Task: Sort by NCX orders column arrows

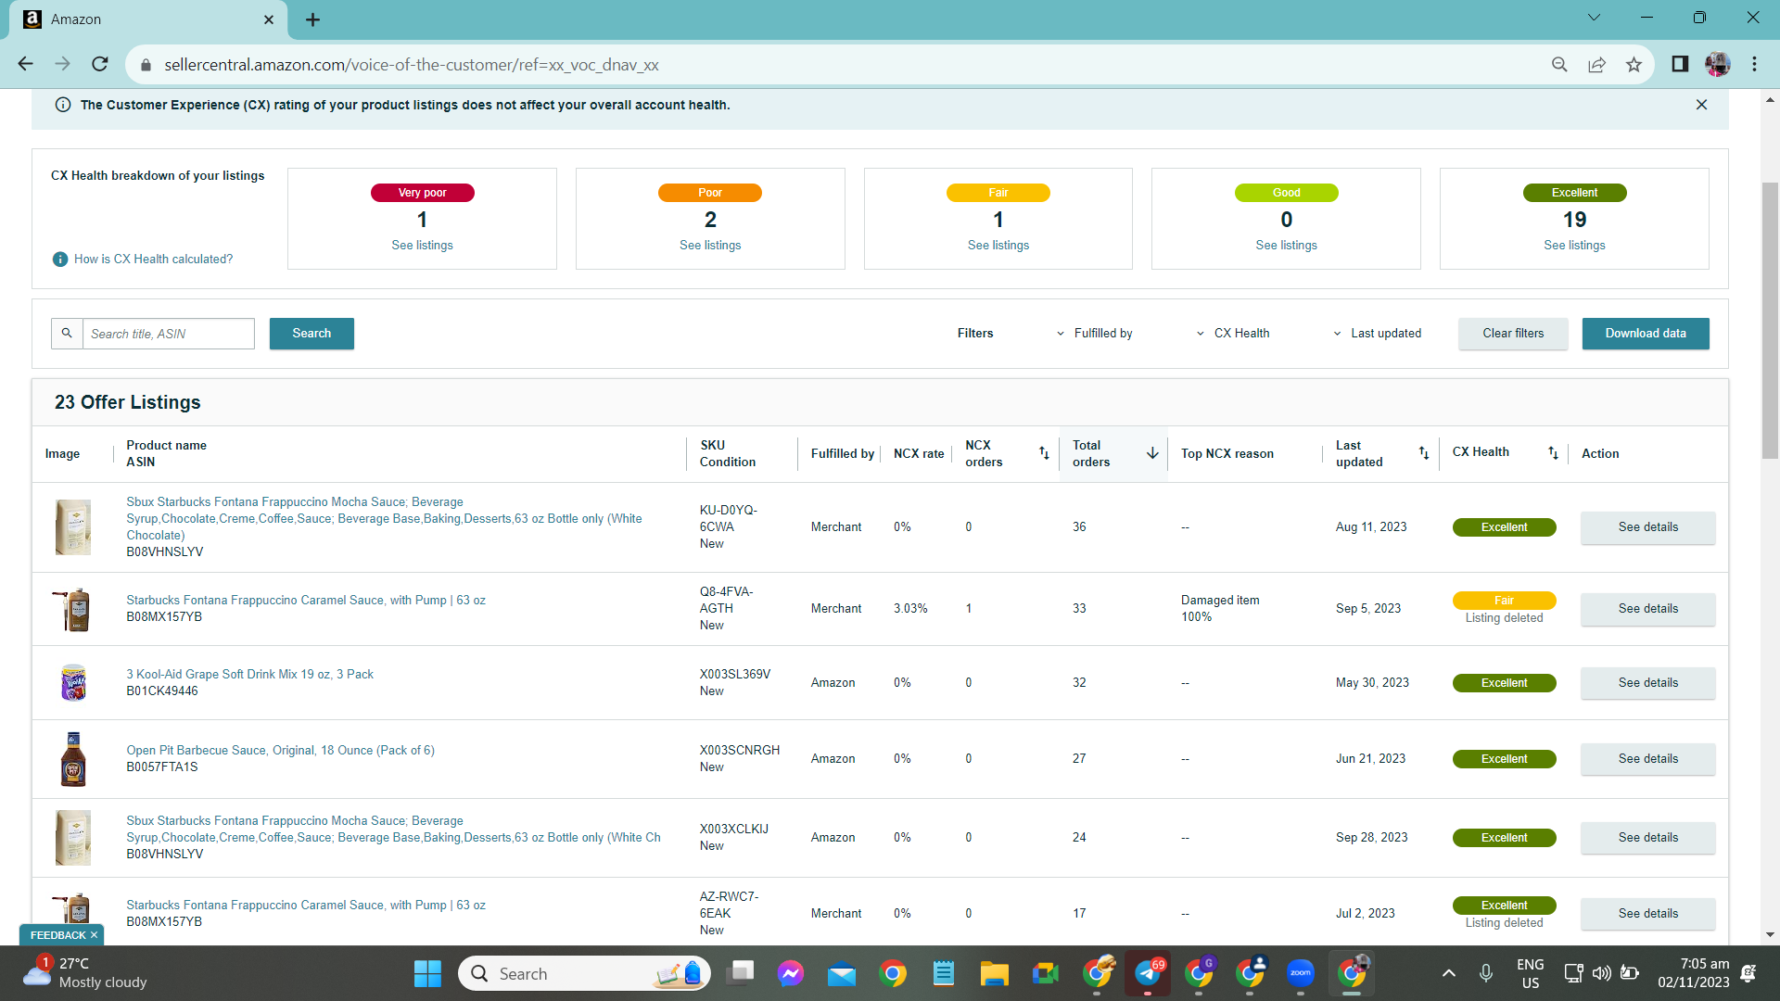Action: (1044, 453)
